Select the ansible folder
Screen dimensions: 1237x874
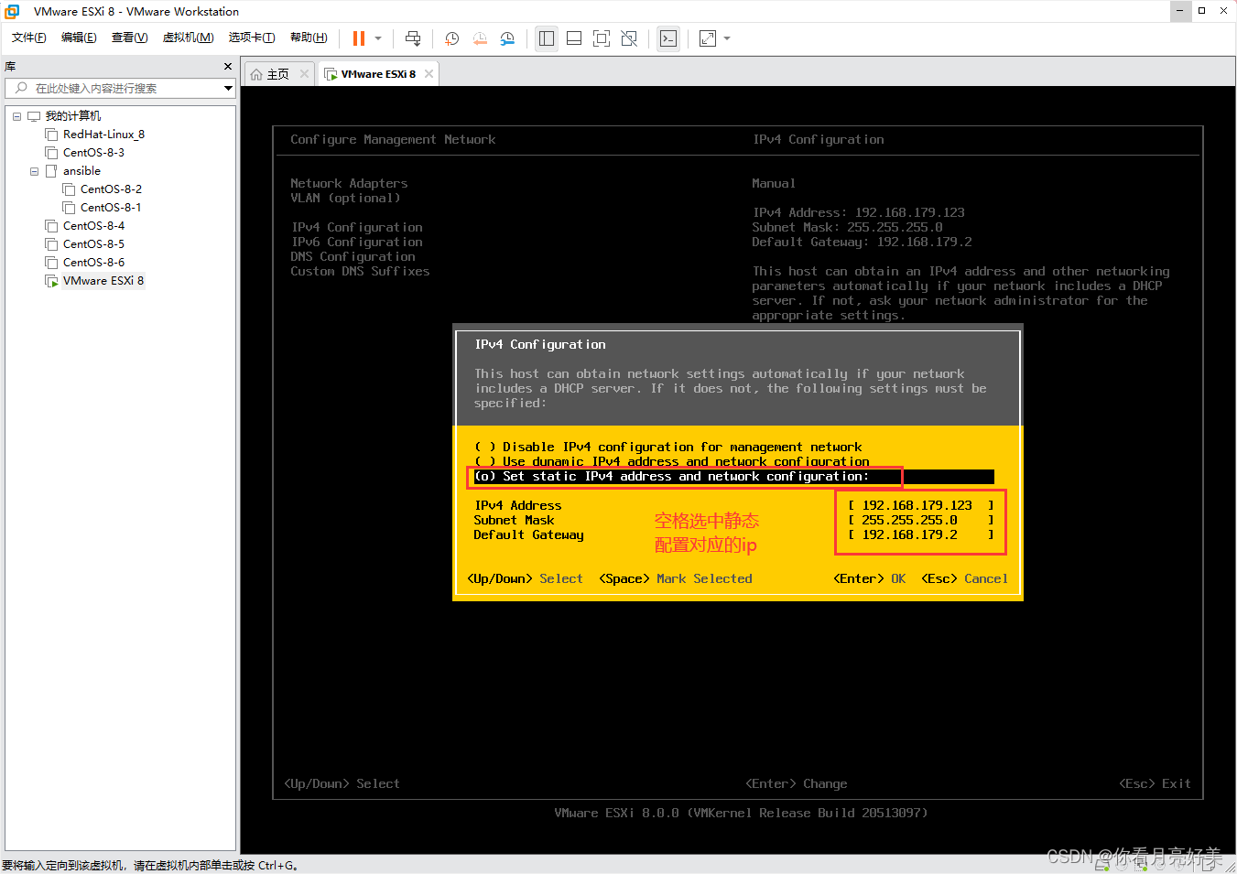coord(81,171)
